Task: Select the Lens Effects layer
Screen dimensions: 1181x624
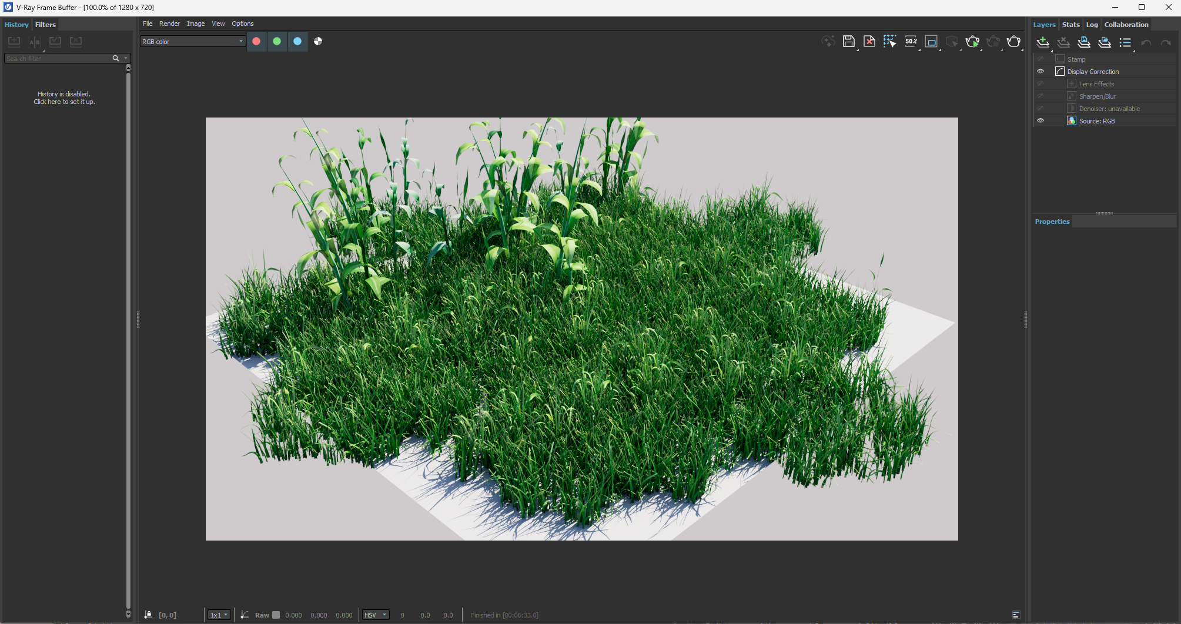Action: (1096, 84)
